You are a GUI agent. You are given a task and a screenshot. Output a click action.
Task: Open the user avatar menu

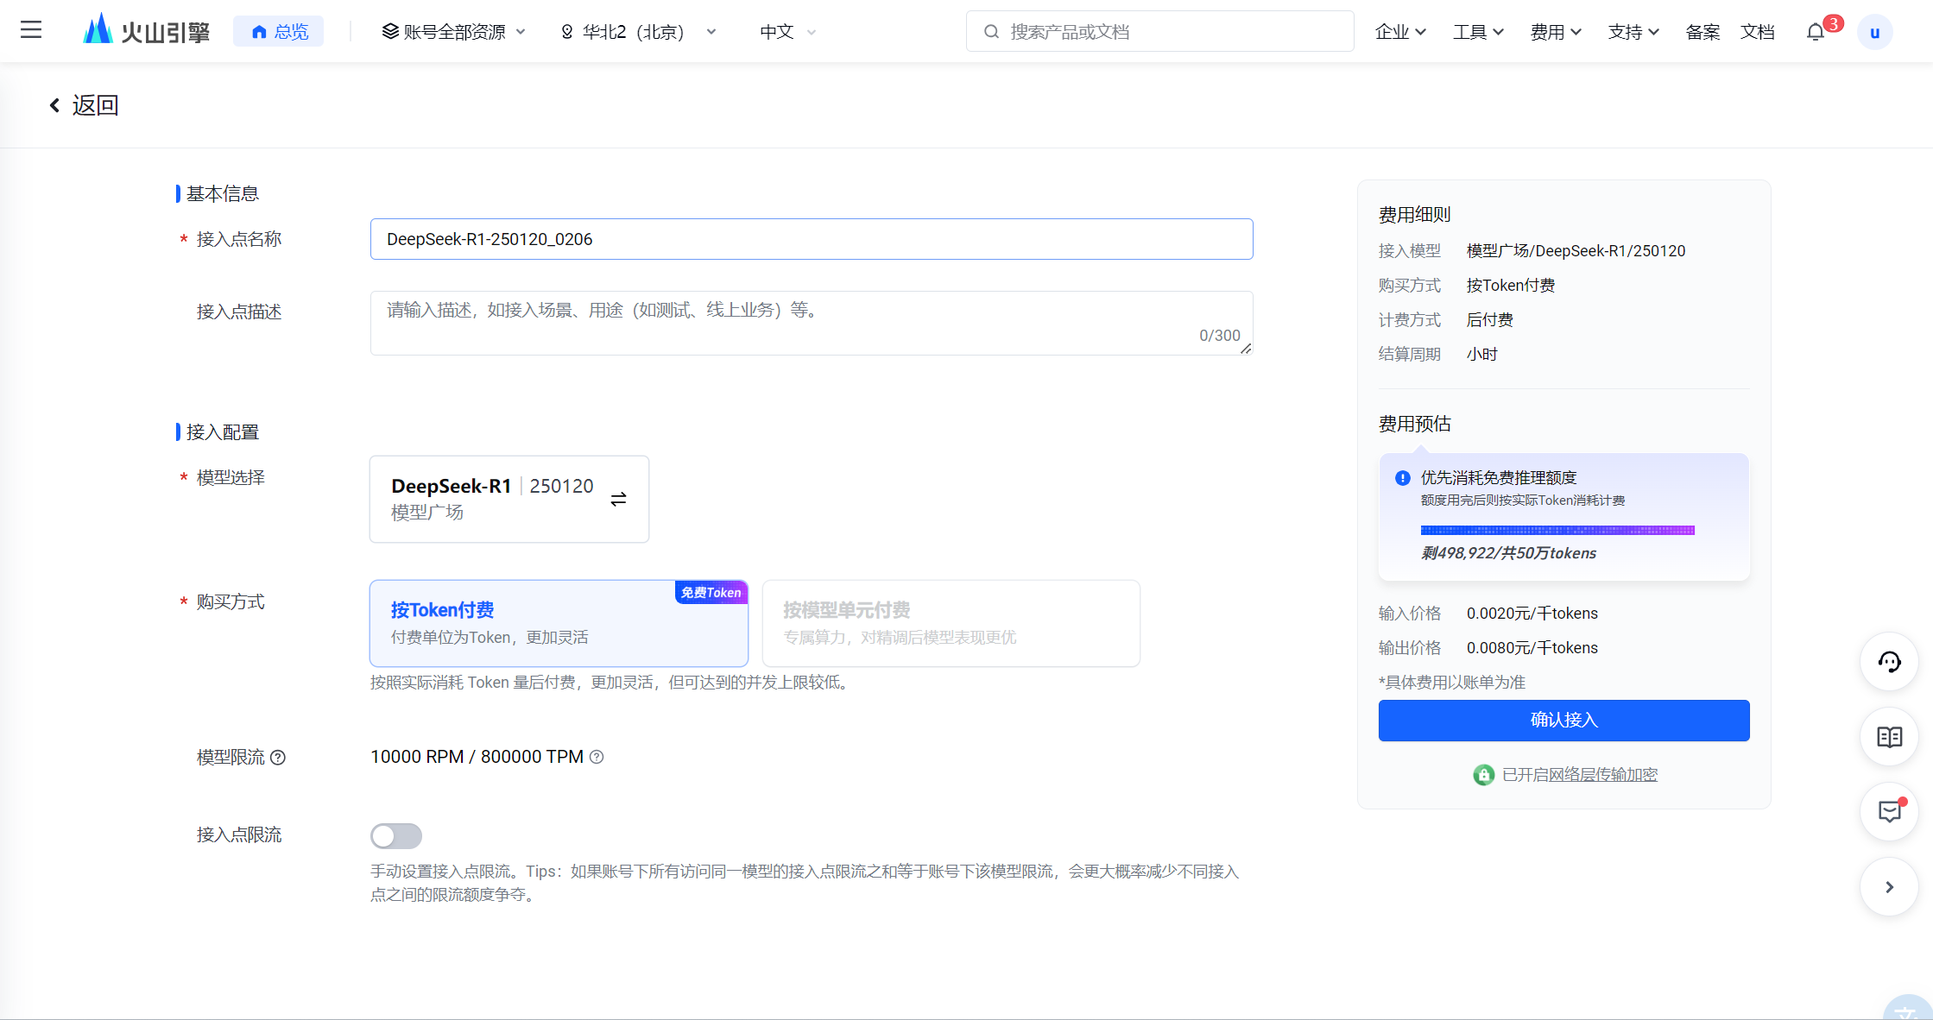(x=1874, y=33)
